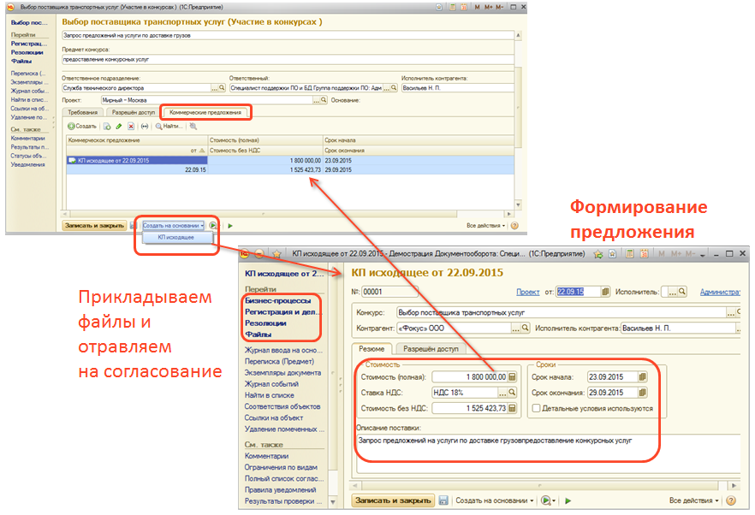This screenshot has height=515, width=755.
Task: Click the magnifier icon next to Ставка НДС
Action: (513, 394)
